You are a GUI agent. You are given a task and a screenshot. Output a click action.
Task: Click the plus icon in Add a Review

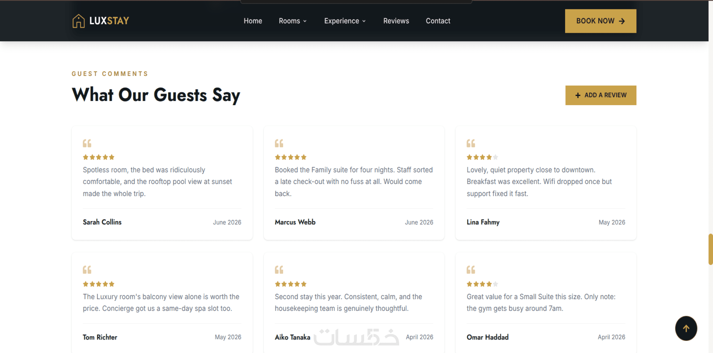coord(578,95)
